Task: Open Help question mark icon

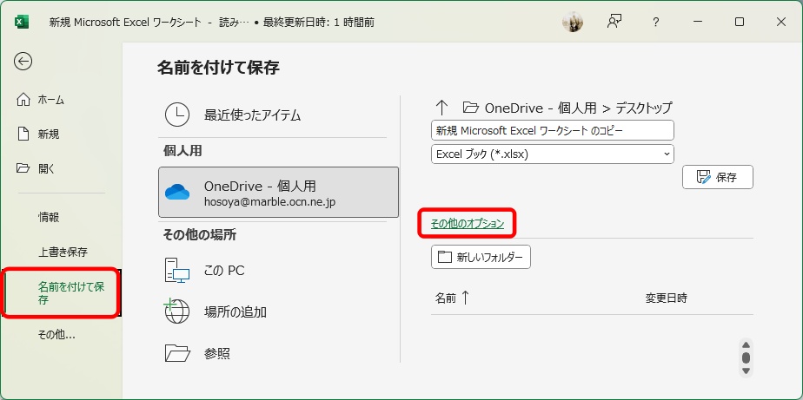Action: (656, 23)
